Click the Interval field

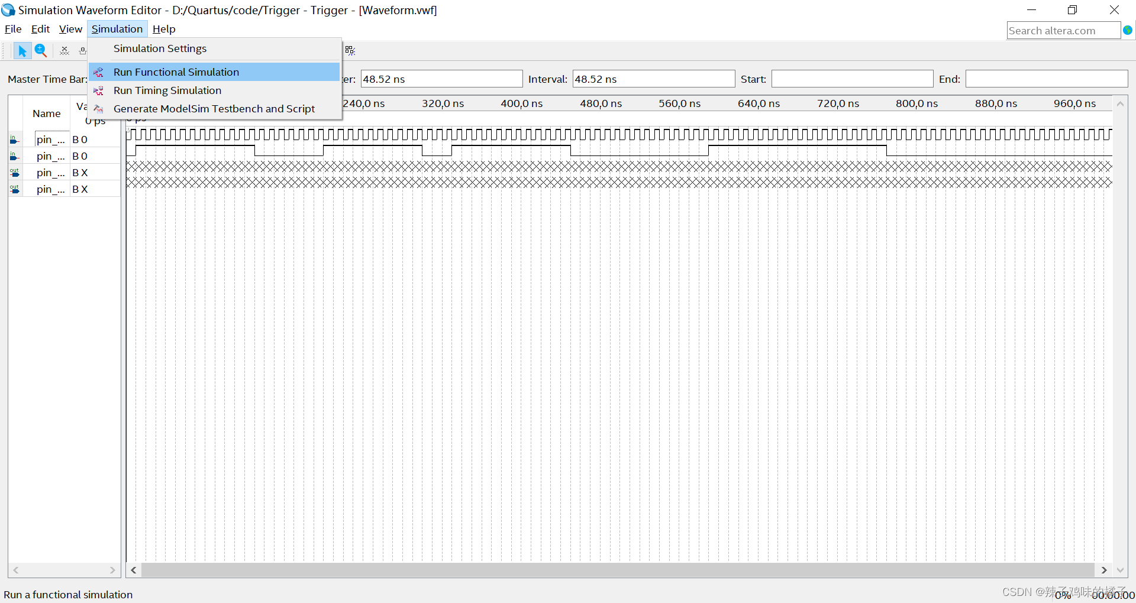(654, 79)
